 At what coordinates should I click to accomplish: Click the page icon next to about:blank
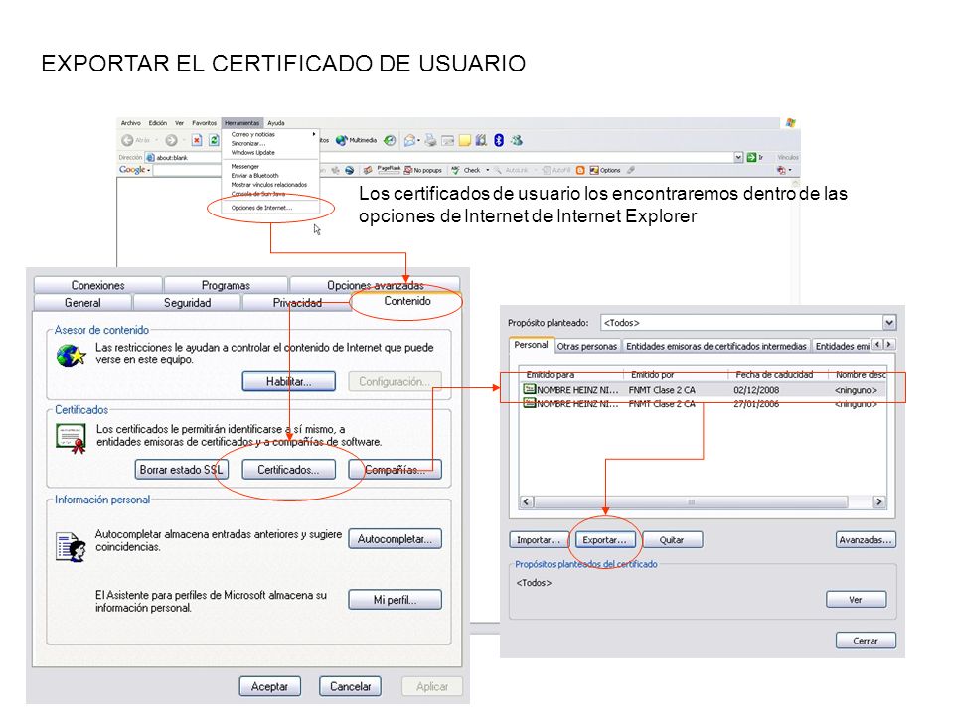(x=150, y=158)
